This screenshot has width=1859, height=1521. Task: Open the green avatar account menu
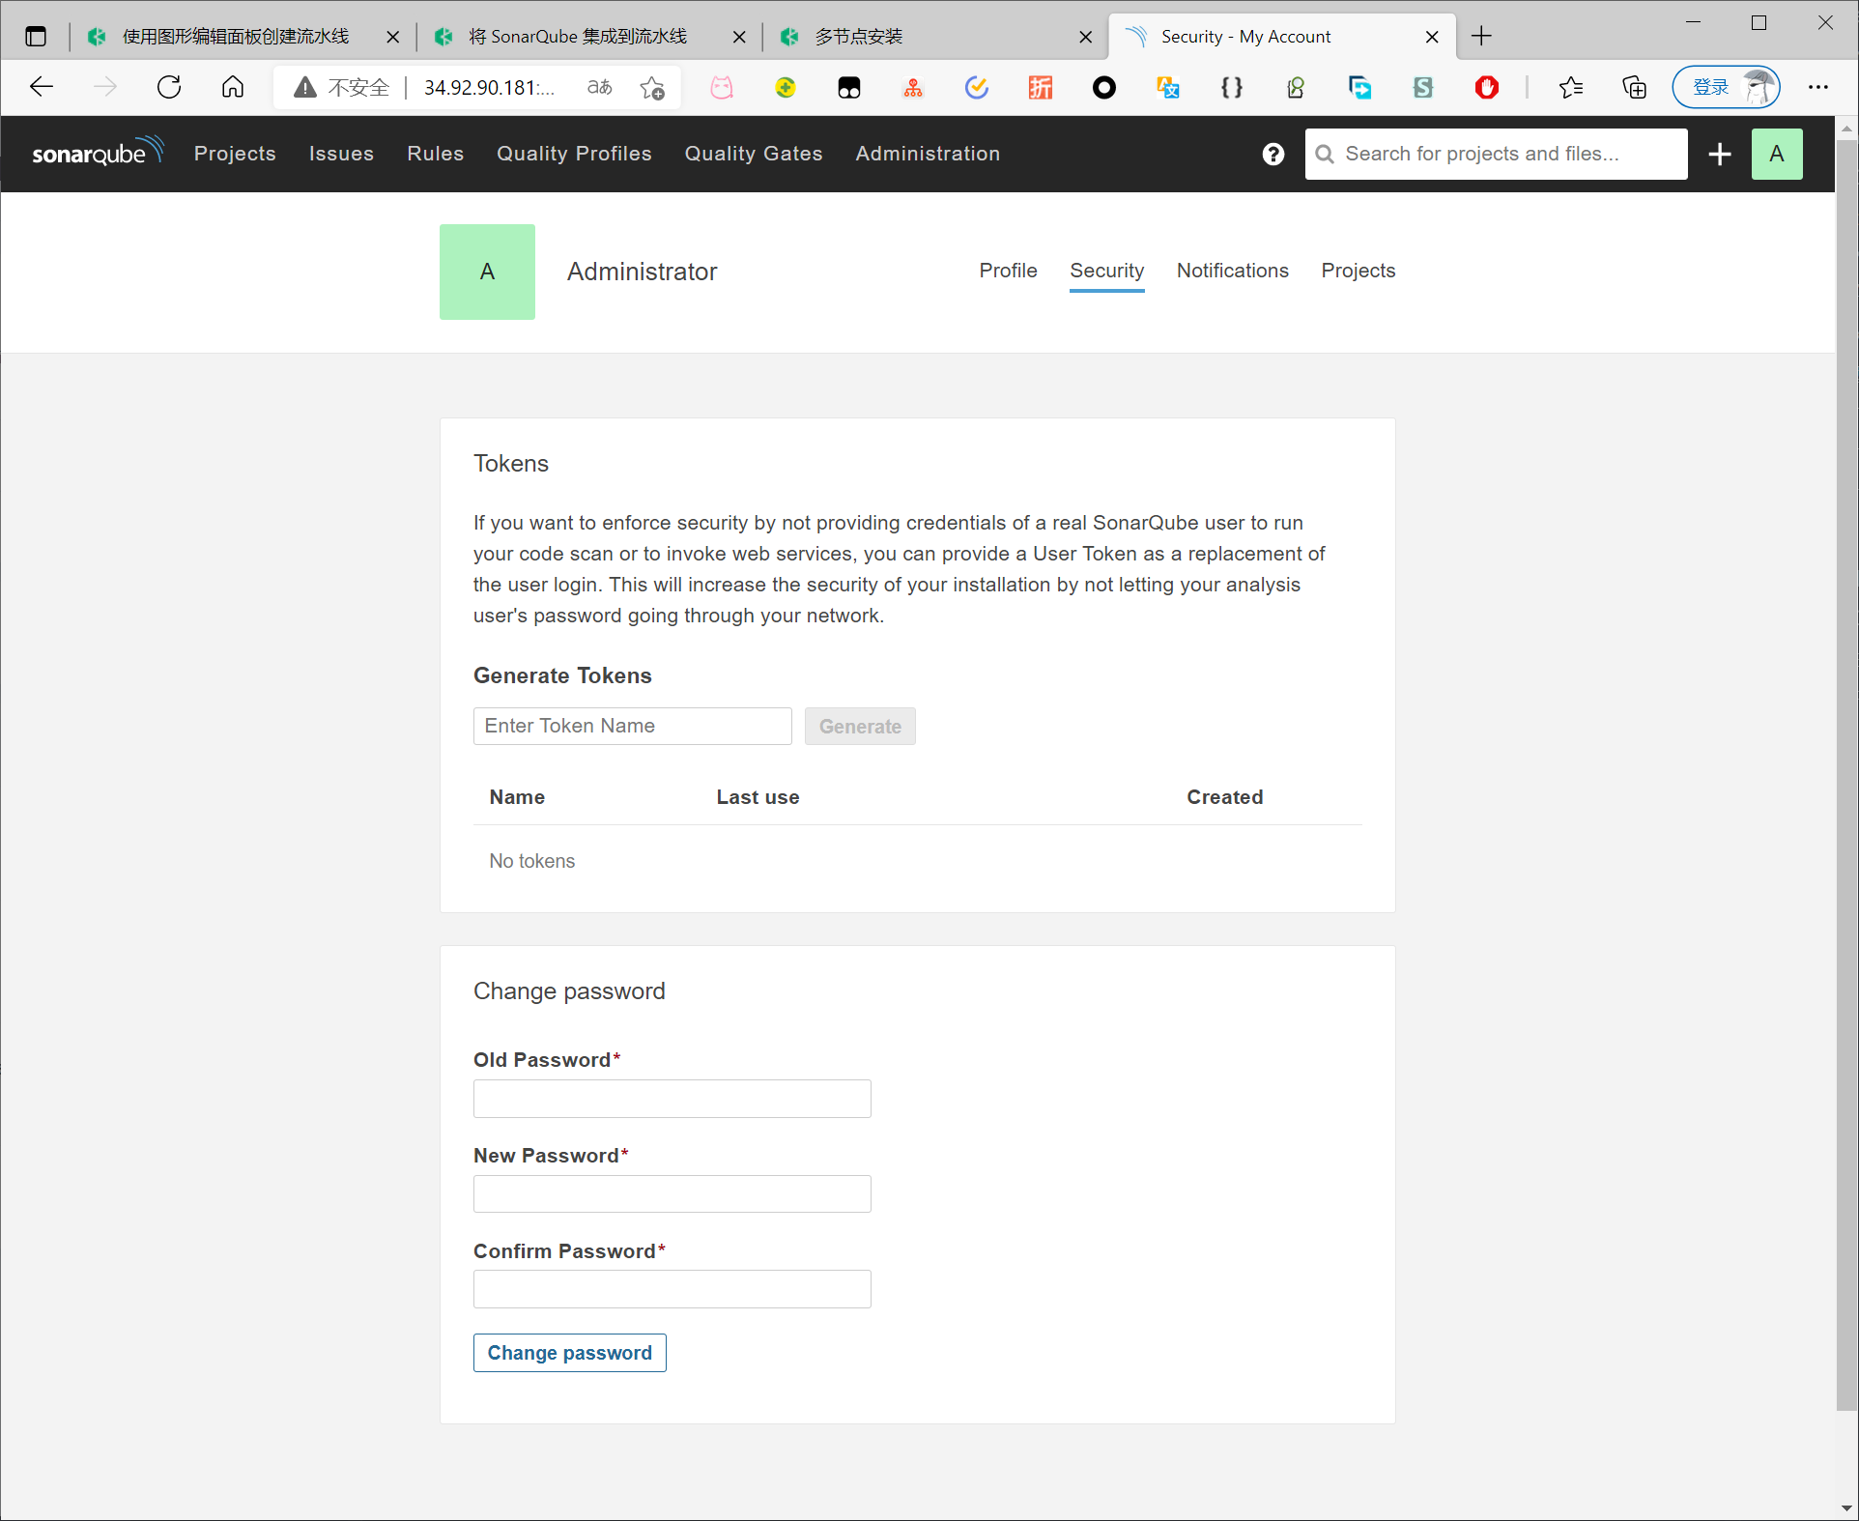(x=1776, y=154)
